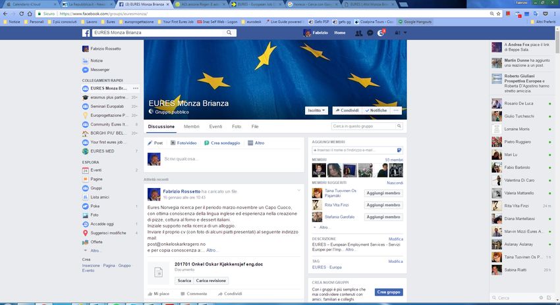Click the Cerca in questo gruppo field
Image resolution: width=560 pixels, height=305 pixels.
[364, 126]
